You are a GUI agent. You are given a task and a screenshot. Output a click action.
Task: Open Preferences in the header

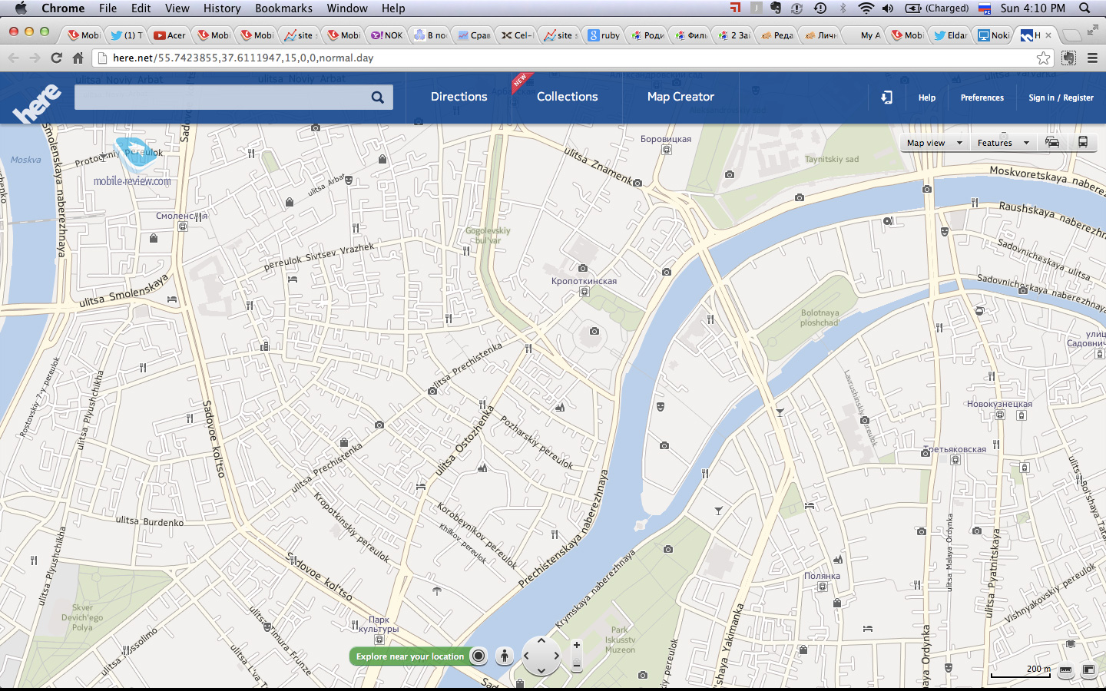982,98
